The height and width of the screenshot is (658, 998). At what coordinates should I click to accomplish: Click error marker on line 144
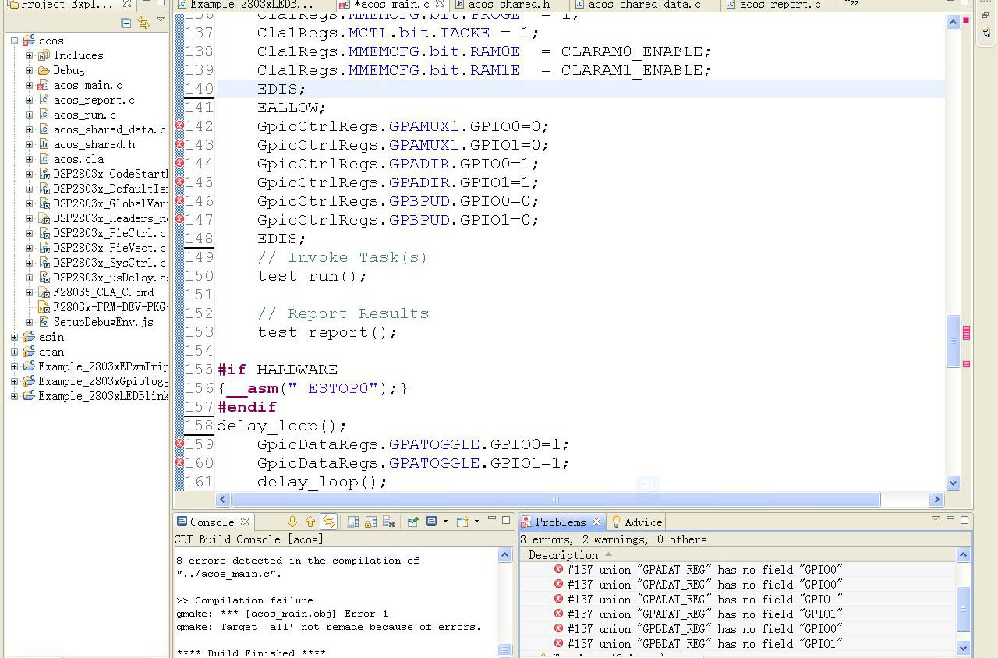[x=179, y=163]
